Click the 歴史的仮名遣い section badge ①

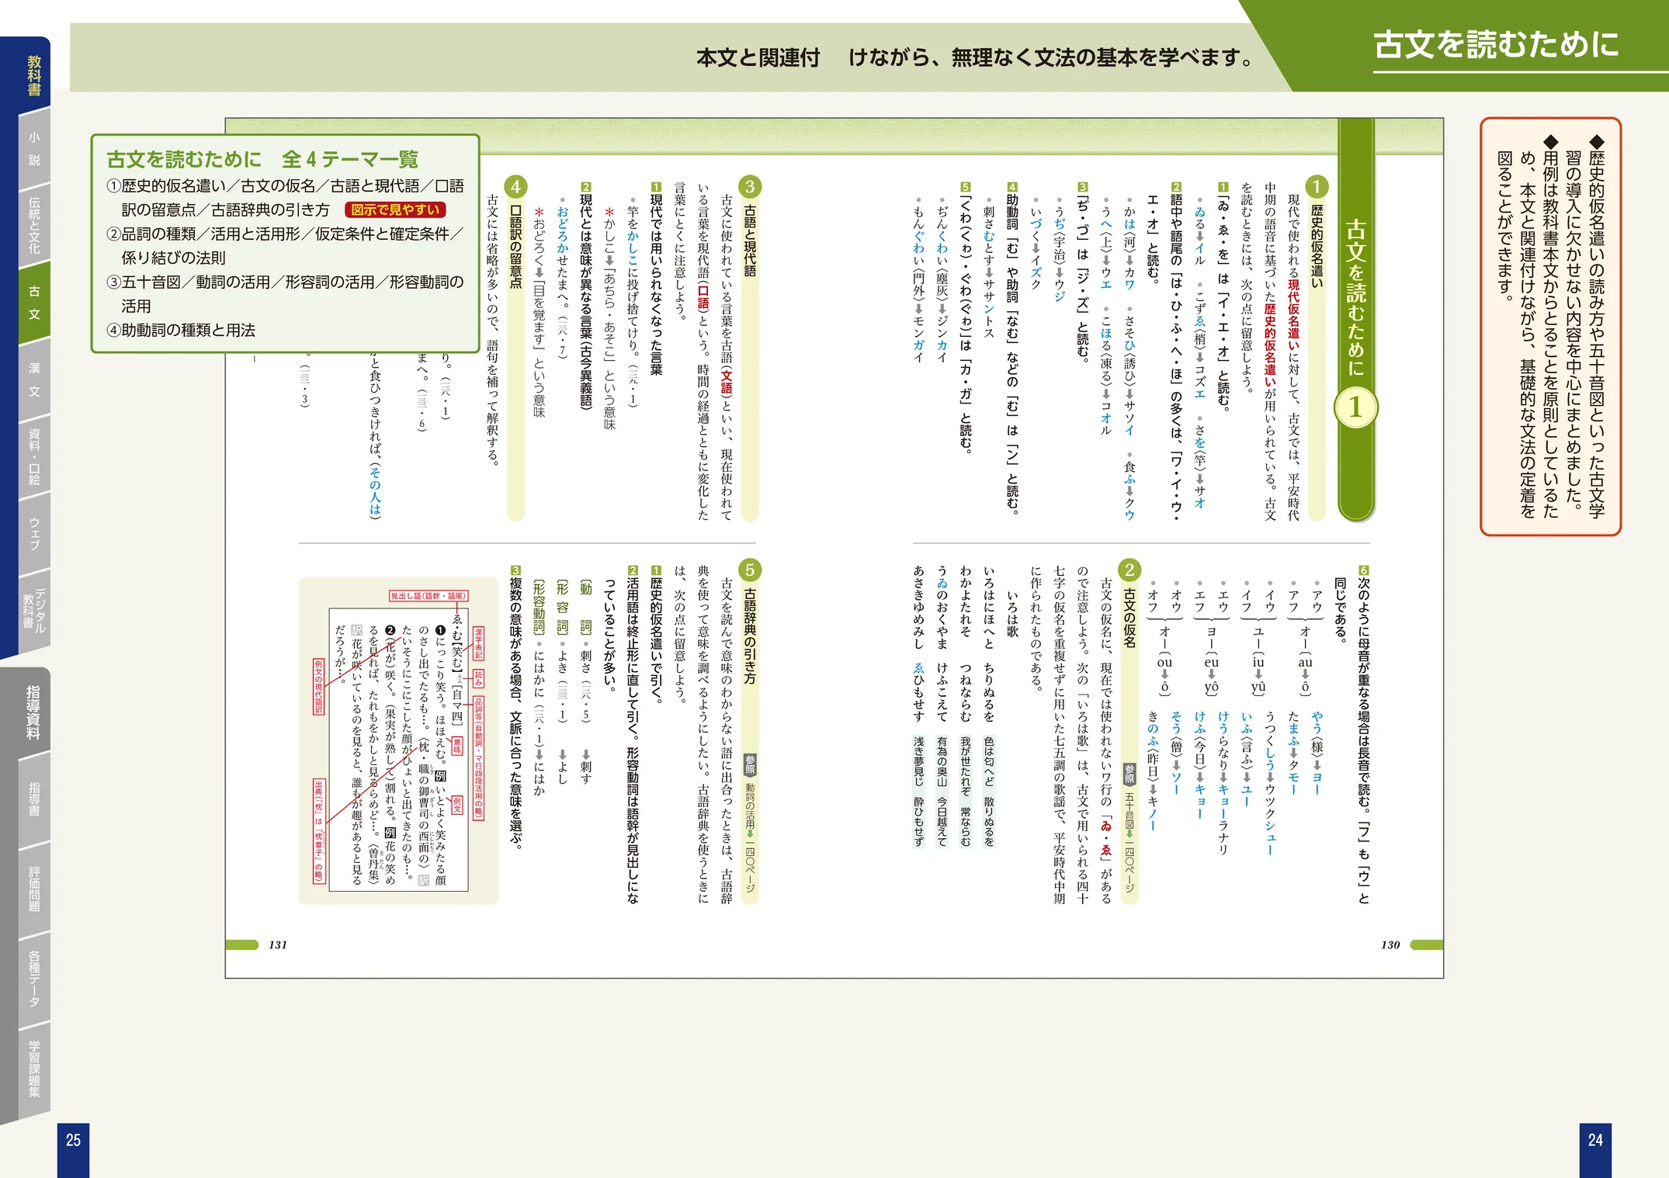[1315, 186]
